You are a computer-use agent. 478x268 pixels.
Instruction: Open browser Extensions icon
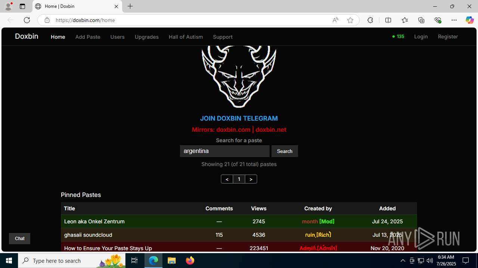[x=370, y=20]
